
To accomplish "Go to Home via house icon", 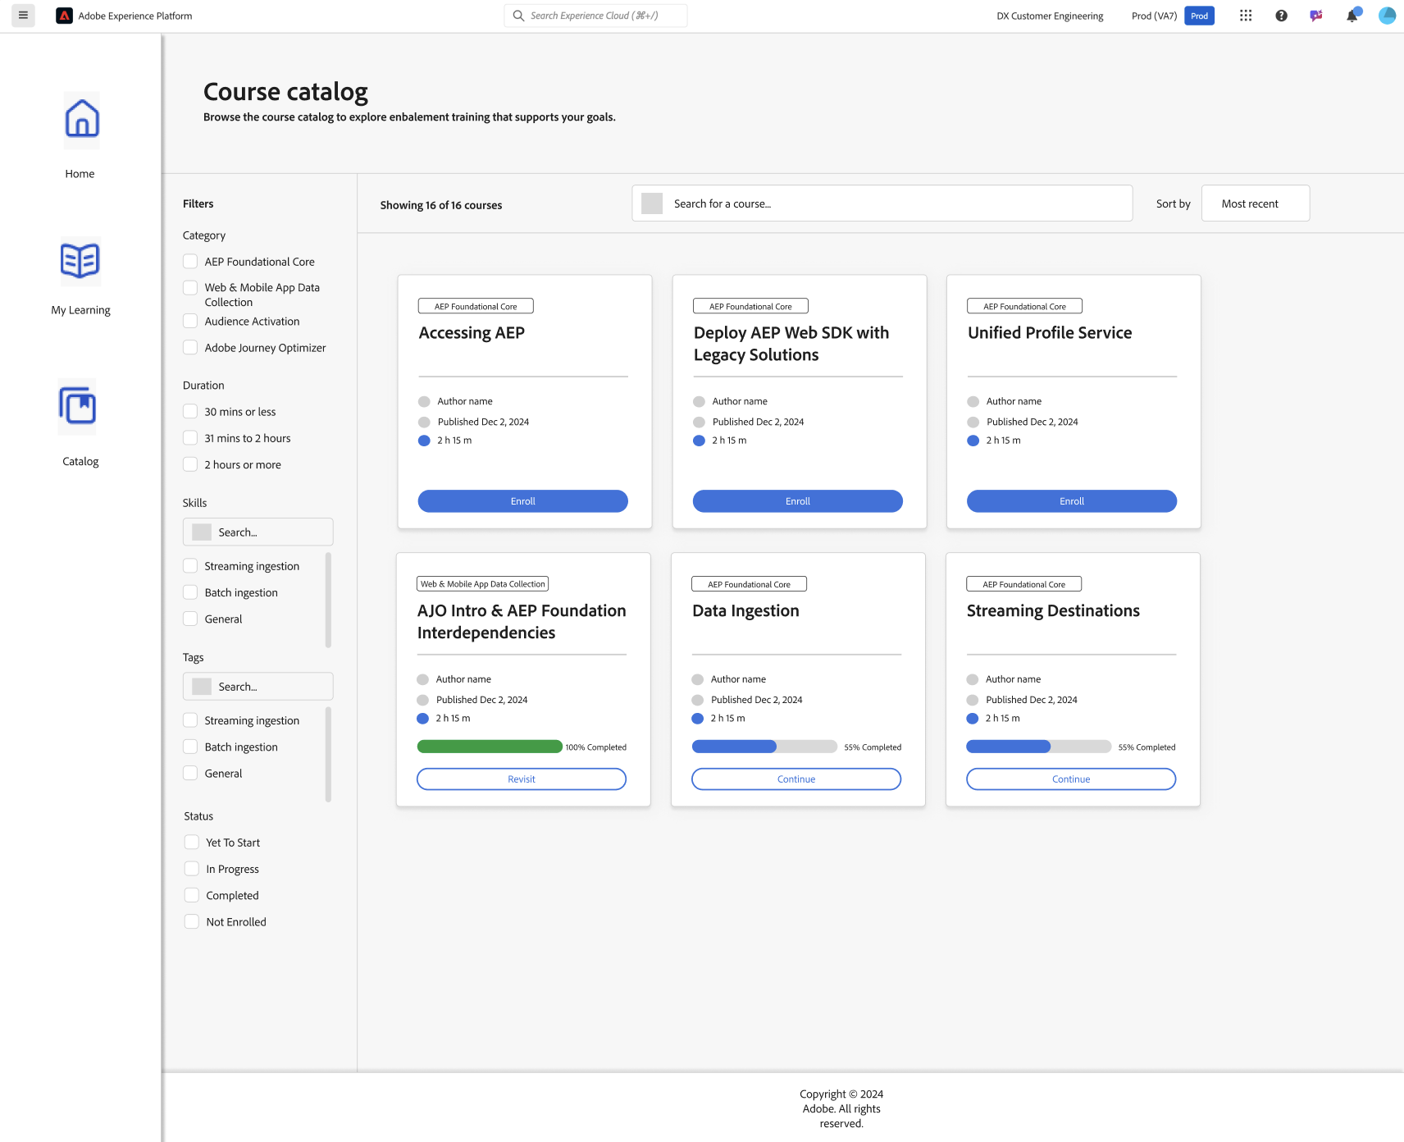I will (81, 120).
